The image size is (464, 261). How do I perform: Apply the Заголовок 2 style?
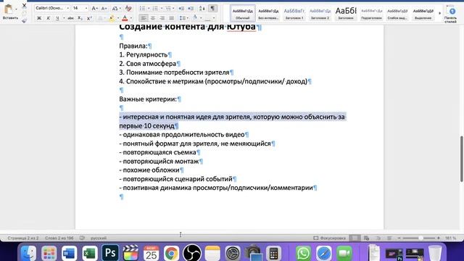[x=320, y=13]
